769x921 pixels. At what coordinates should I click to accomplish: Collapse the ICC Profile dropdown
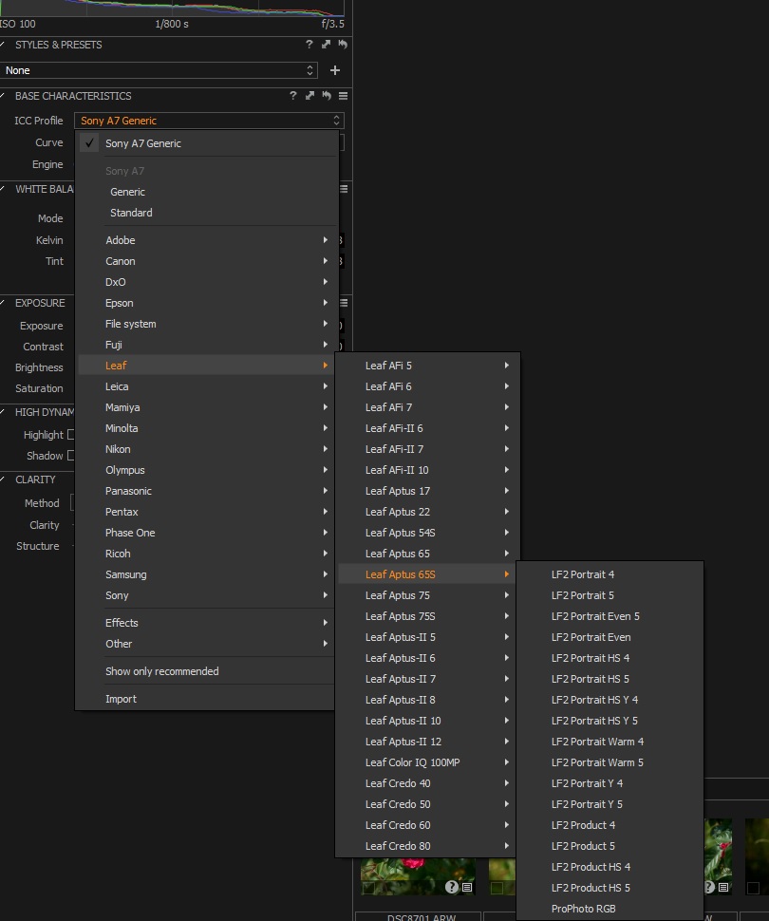209,121
